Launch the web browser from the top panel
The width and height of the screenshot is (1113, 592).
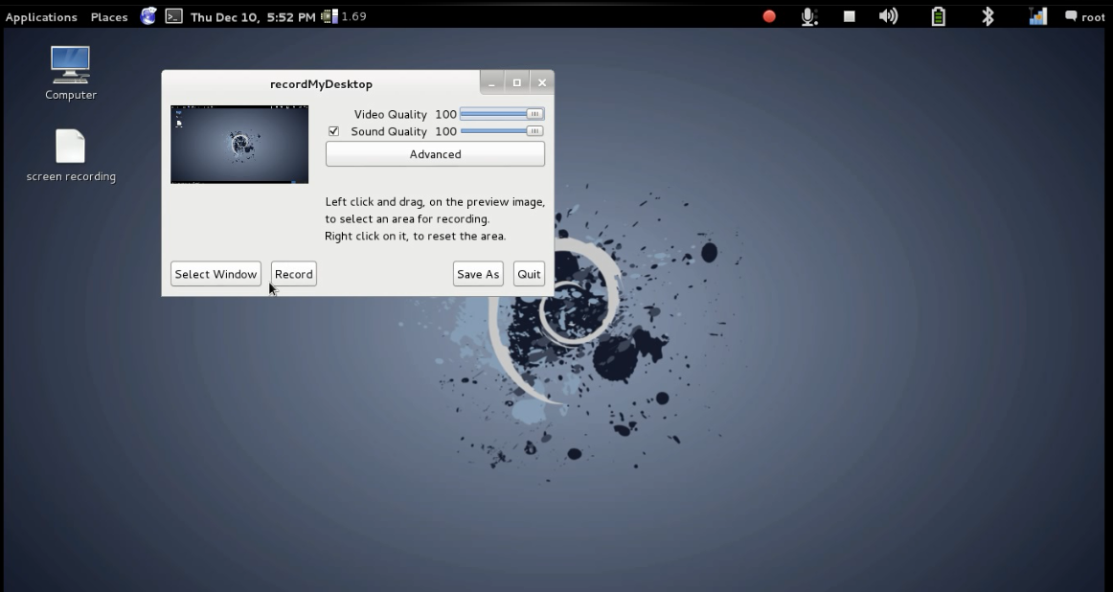coord(148,16)
